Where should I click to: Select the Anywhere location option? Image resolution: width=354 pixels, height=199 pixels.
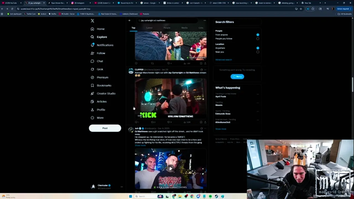click(x=258, y=48)
